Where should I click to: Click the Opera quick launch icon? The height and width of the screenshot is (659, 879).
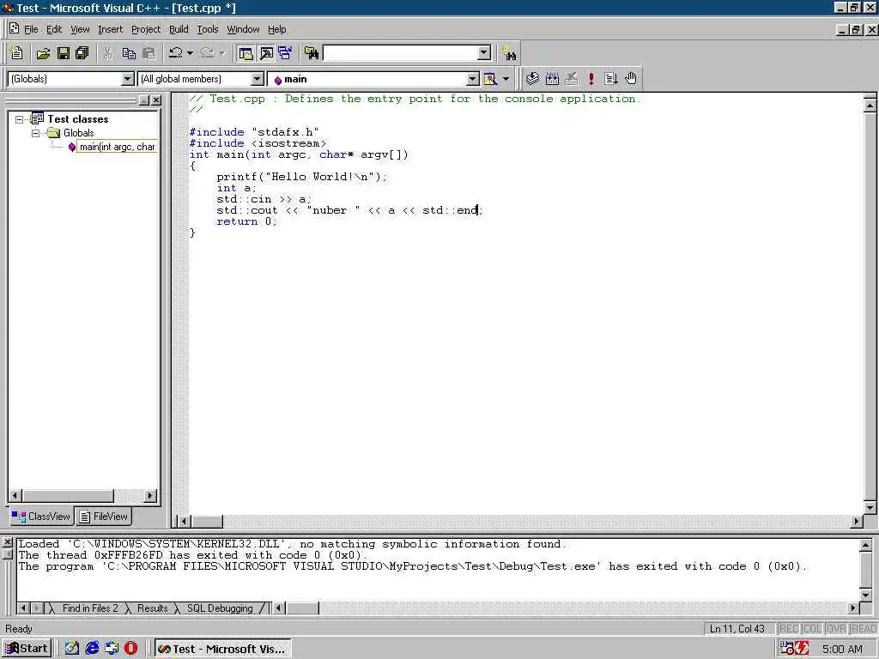point(130,649)
